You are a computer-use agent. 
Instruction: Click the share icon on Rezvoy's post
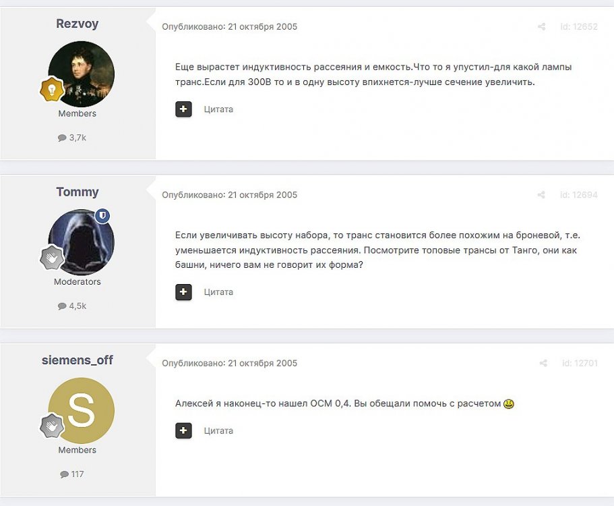click(541, 27)
